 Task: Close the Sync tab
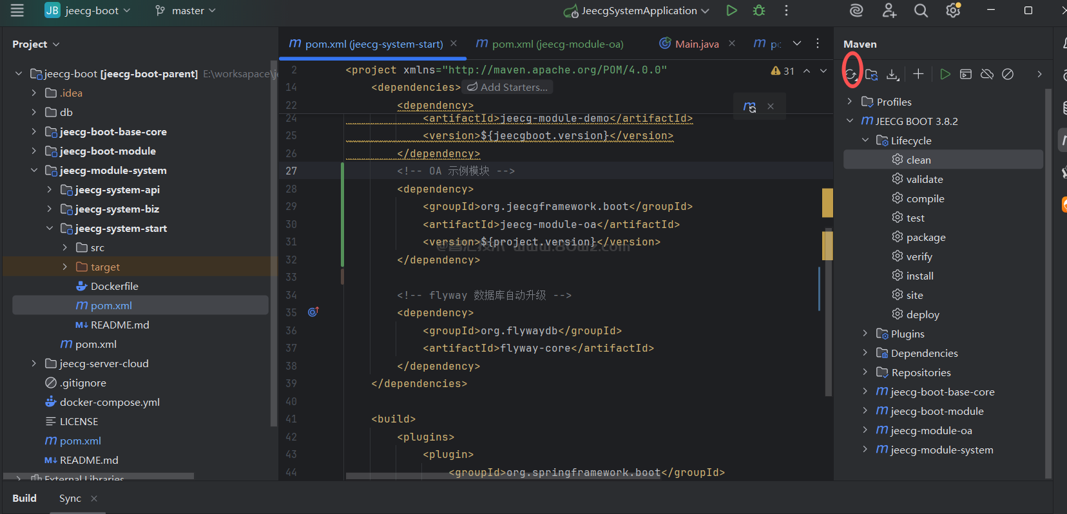[94, 499]
